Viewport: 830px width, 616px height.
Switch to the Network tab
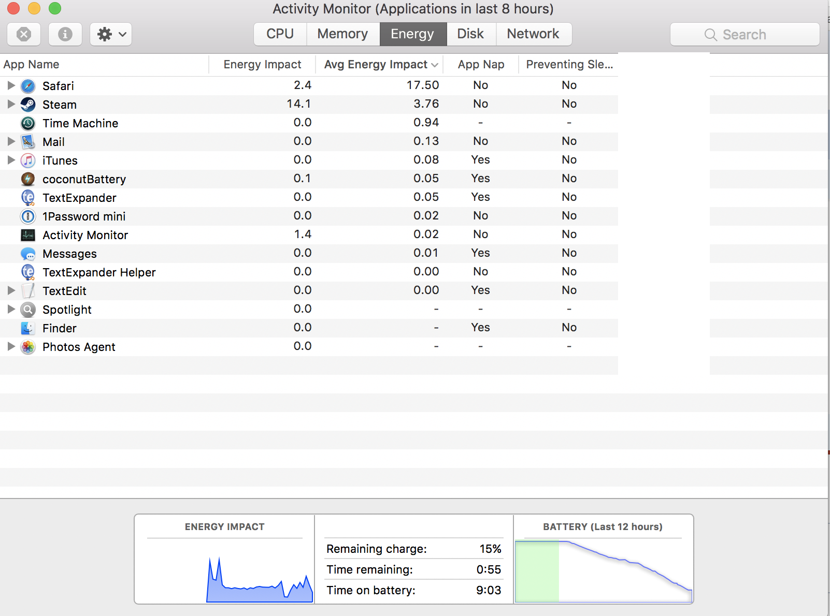pyautogui.click(x=533, y=34)
